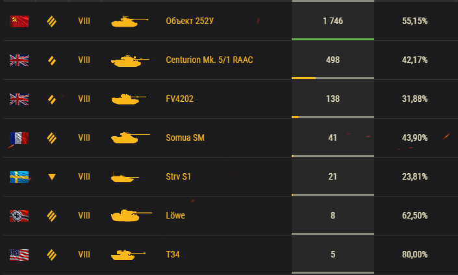Screen dimensions: 458x275
Task: Open the Centurion Mk. 5/1 RAAC name link
Action: tap(209, 60)
